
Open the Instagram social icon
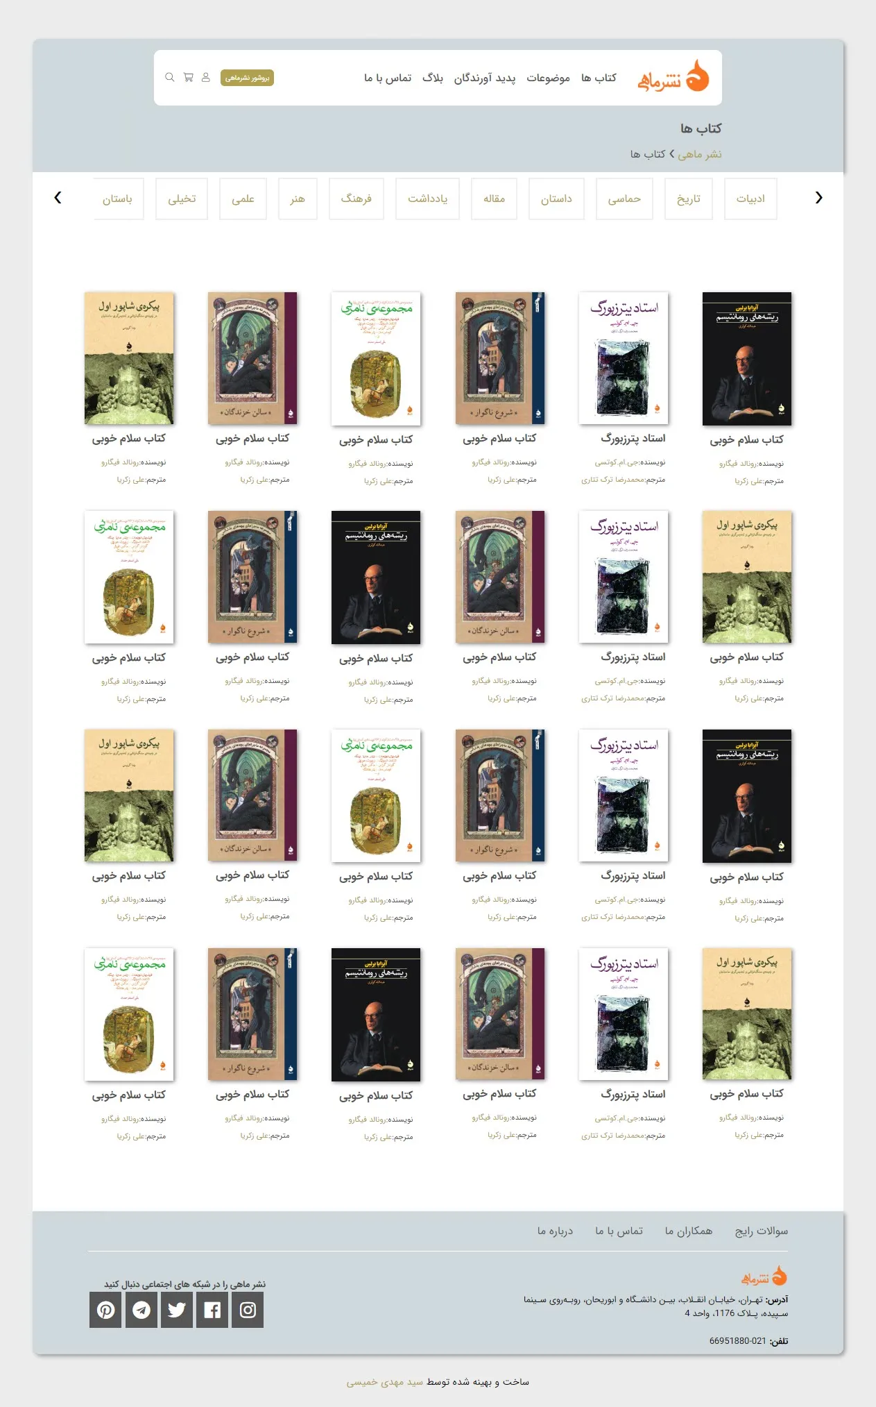tap(248, 1310)
